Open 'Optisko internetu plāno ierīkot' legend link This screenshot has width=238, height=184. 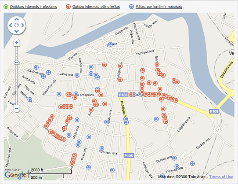click(96, 7)
